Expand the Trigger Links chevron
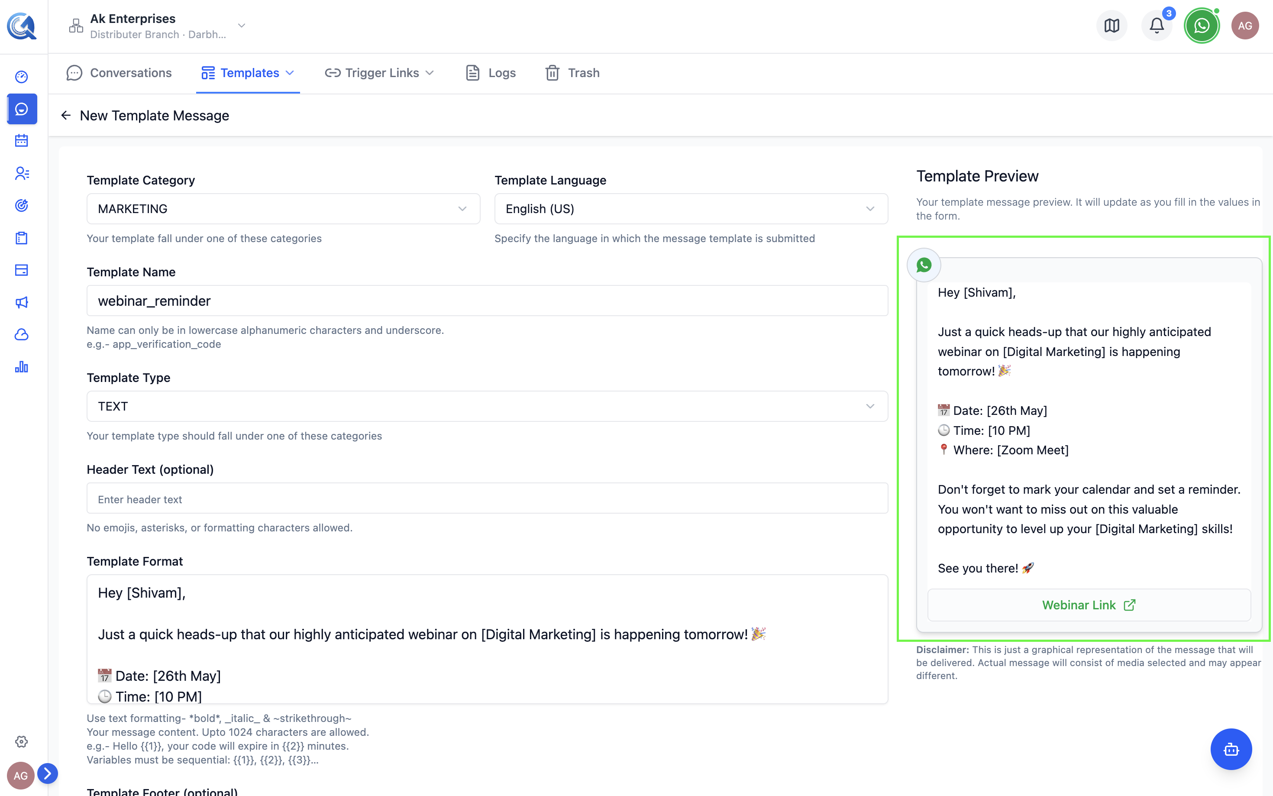The height and width of the screenshot is (796, 1273). [x=430, y=73]
